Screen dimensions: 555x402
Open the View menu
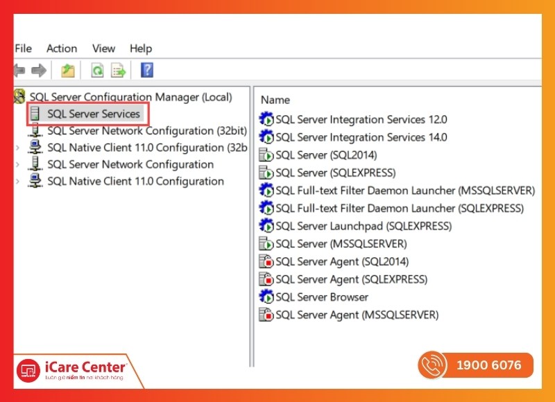click(x=103, y=49)
